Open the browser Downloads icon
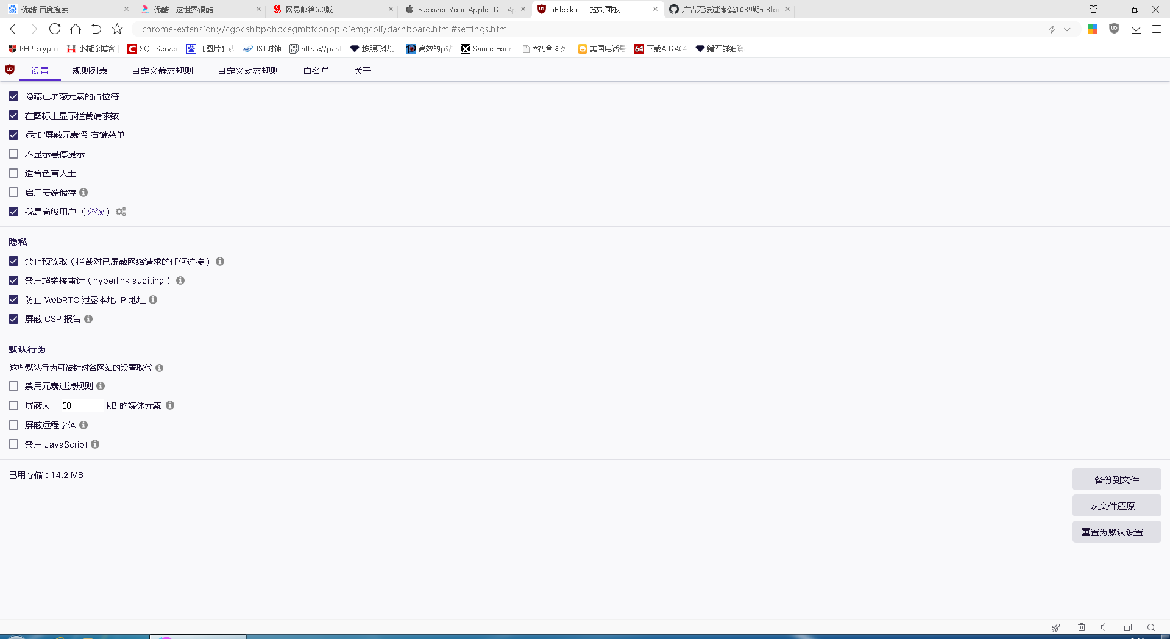 point(1136,29)
